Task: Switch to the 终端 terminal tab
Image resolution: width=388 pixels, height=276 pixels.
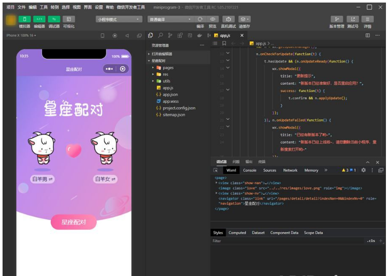Action: pos(262,162)
